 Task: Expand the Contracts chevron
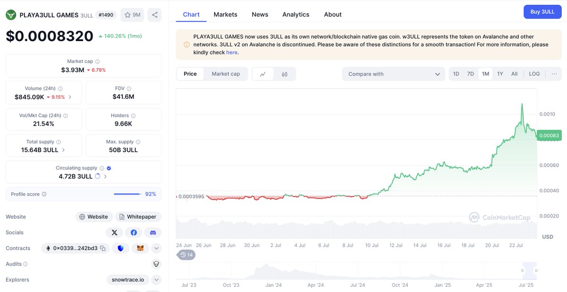156,248
